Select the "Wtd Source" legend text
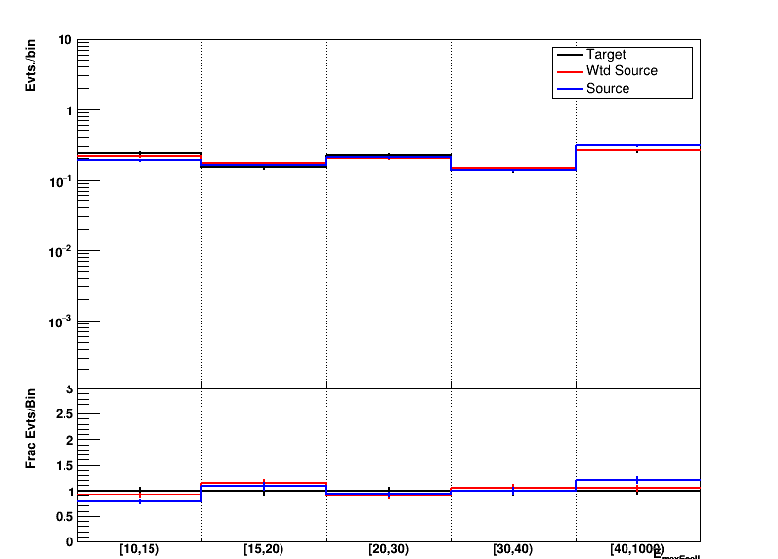Viewport: 778px width, 559px height. coord(622,71)
